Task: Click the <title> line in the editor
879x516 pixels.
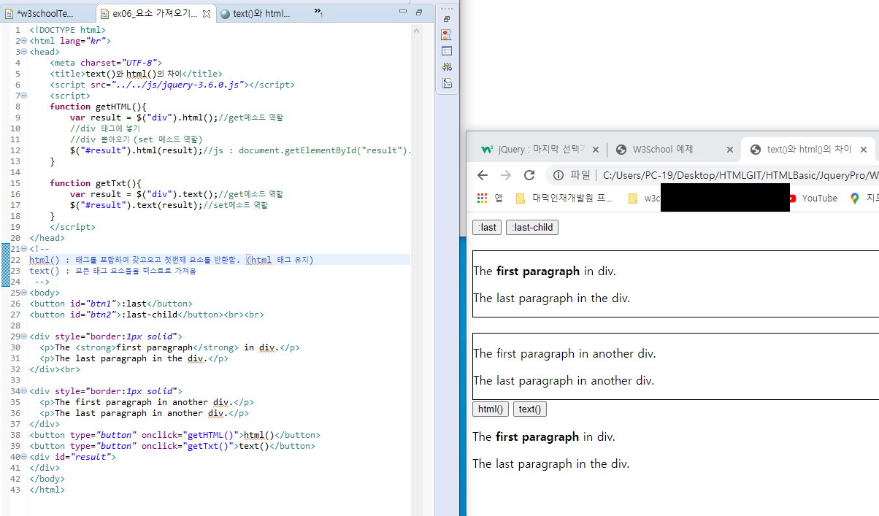Action: pyautogui.click(x=136, y=74)
